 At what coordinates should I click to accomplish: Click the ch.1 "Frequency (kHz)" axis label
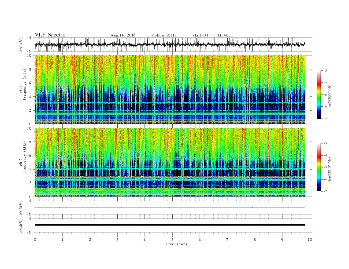pos(25,84)
